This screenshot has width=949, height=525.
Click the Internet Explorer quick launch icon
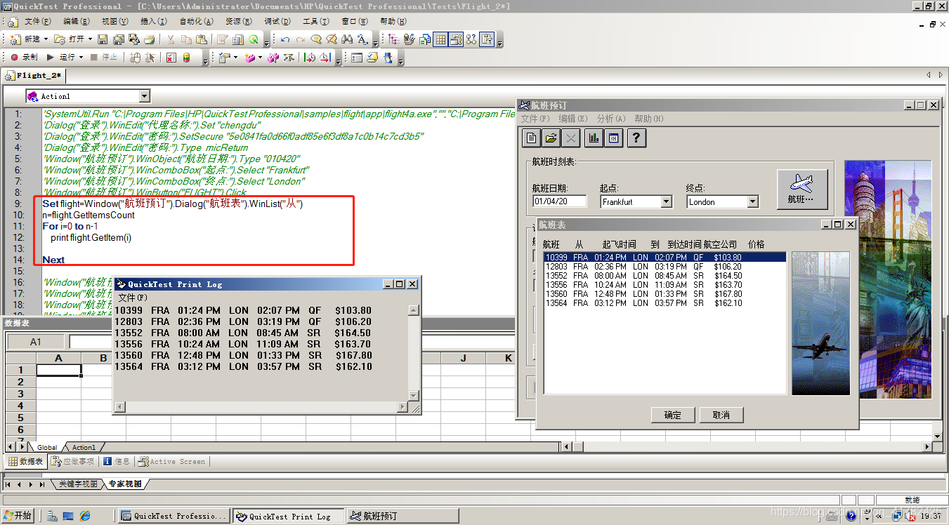pos(85,516)
